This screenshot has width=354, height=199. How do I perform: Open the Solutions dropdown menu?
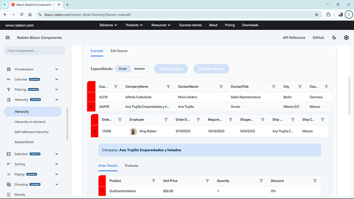pyautogui.click(x=108, y=25)
